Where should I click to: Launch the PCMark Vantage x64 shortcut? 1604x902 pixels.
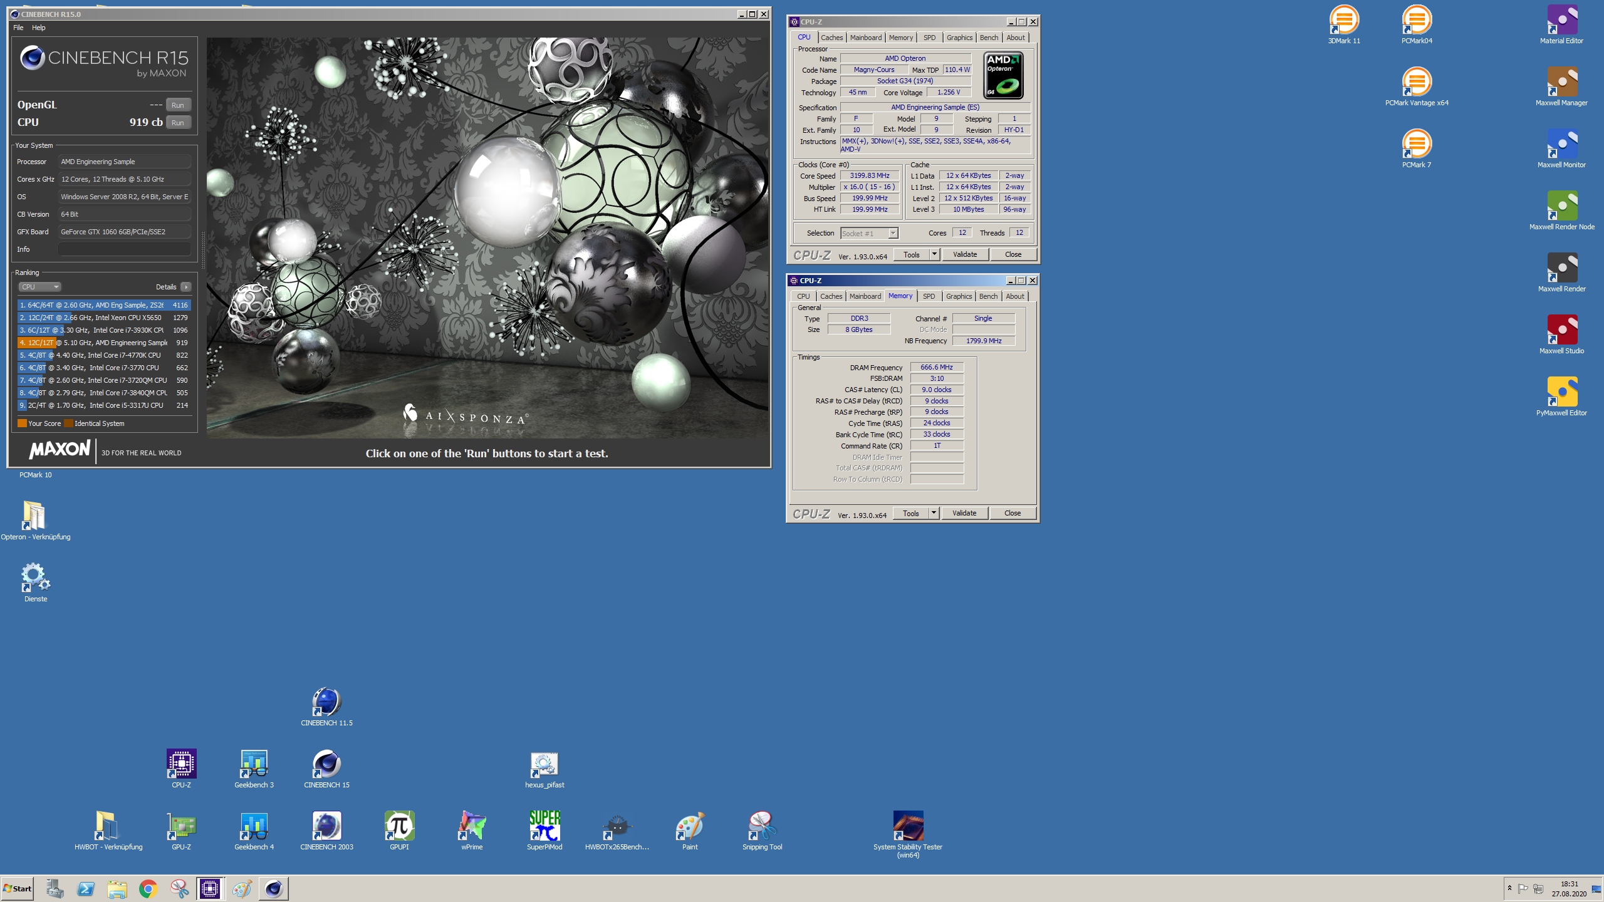pos(1417,86)
